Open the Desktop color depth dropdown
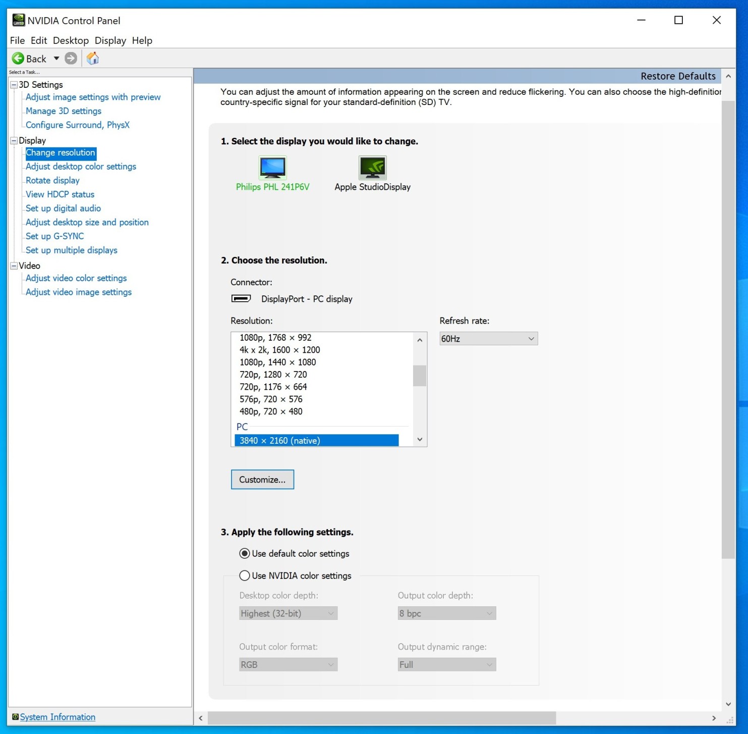The height and width of the screenshot is (734, 748). [x=288, y=613]
